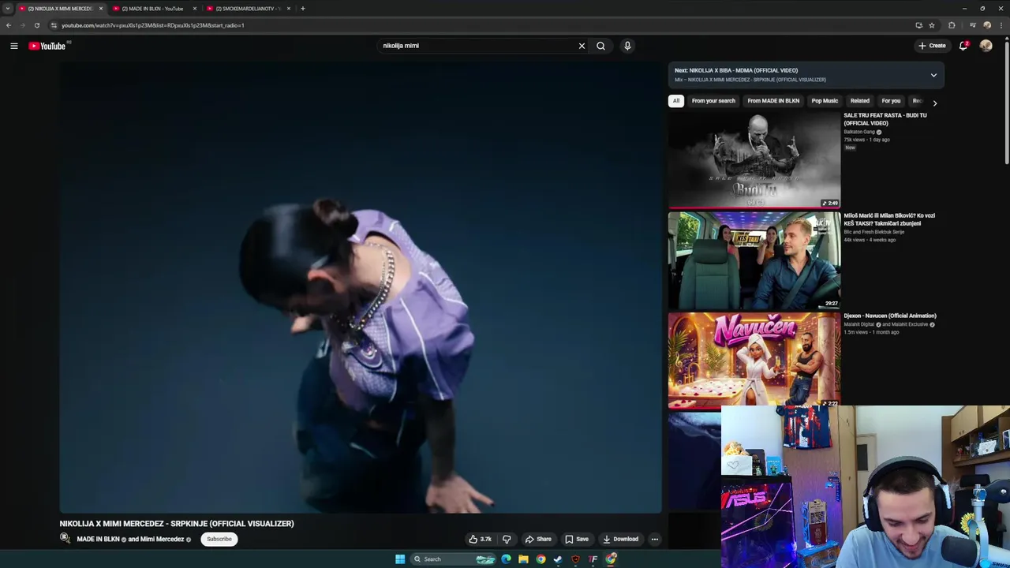1010x568 pixels.
Task: Open the media control icon in Chrome toolbar
Action: coord(972,25)
